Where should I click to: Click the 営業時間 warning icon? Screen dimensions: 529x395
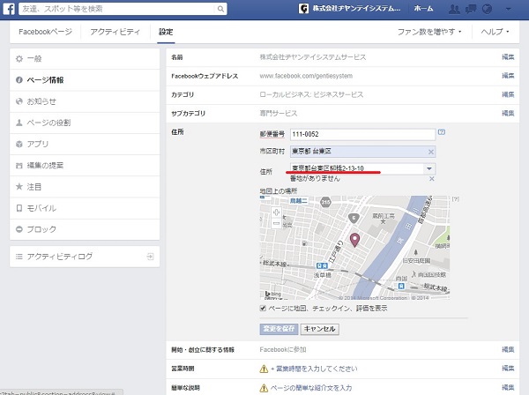point(264,369)
